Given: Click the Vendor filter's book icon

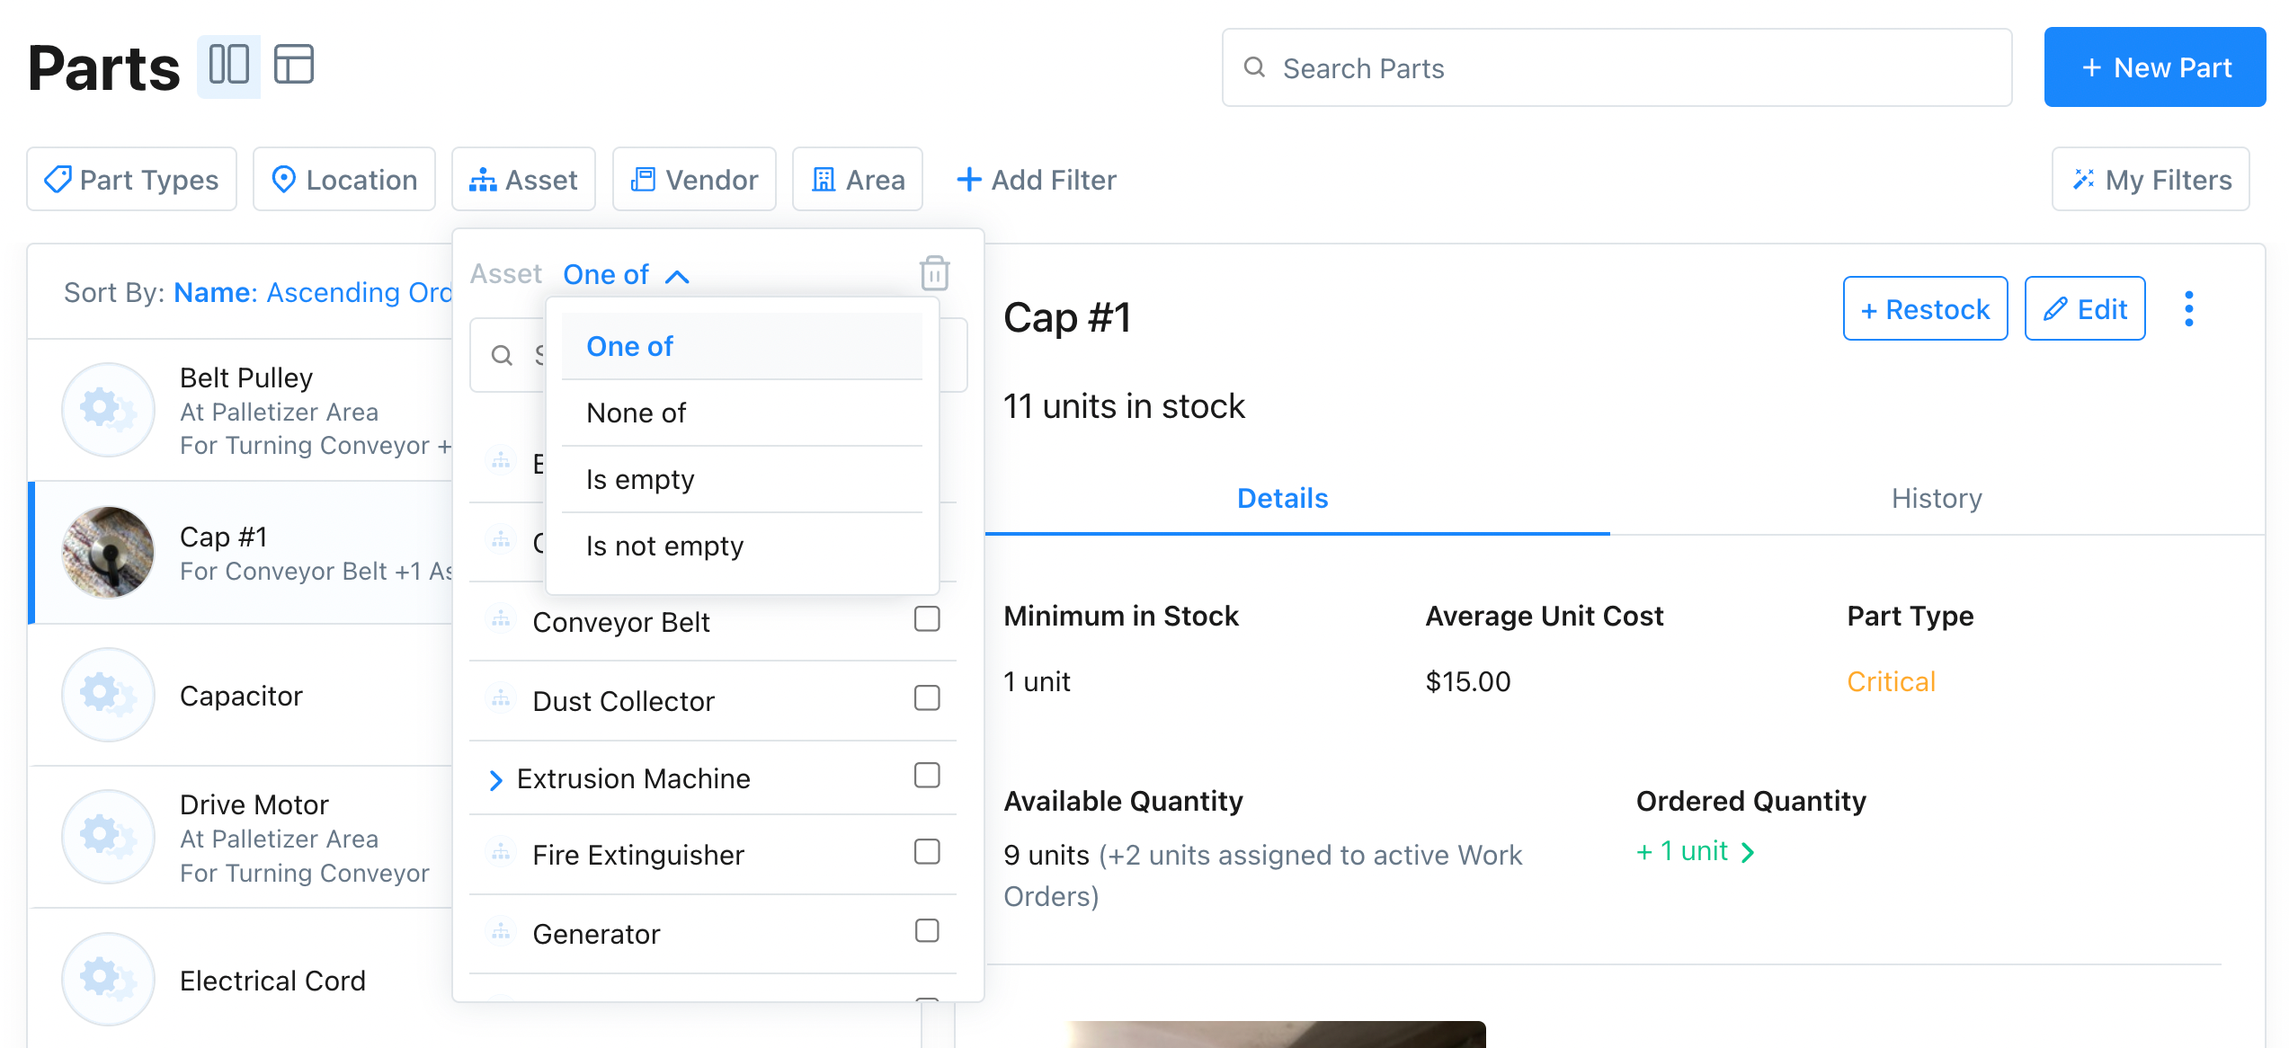Looking at the screenshot, I should tap(642, 179).
